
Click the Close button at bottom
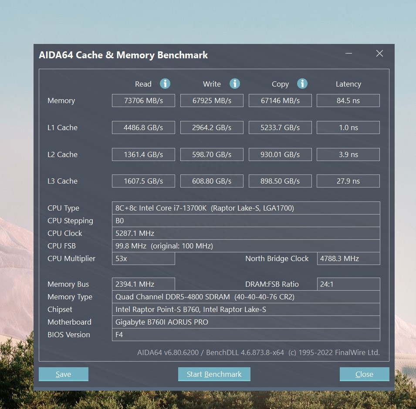click(364, 374)
